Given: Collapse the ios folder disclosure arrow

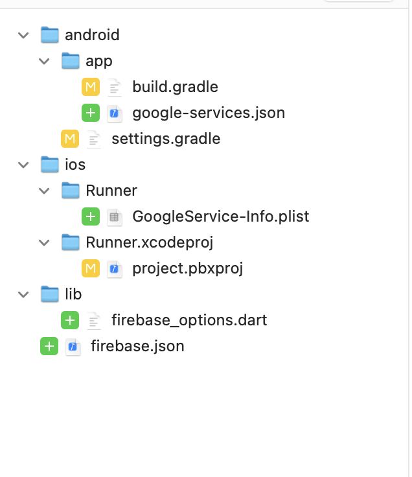Looking at the screenshot, I should pos(24,165).
